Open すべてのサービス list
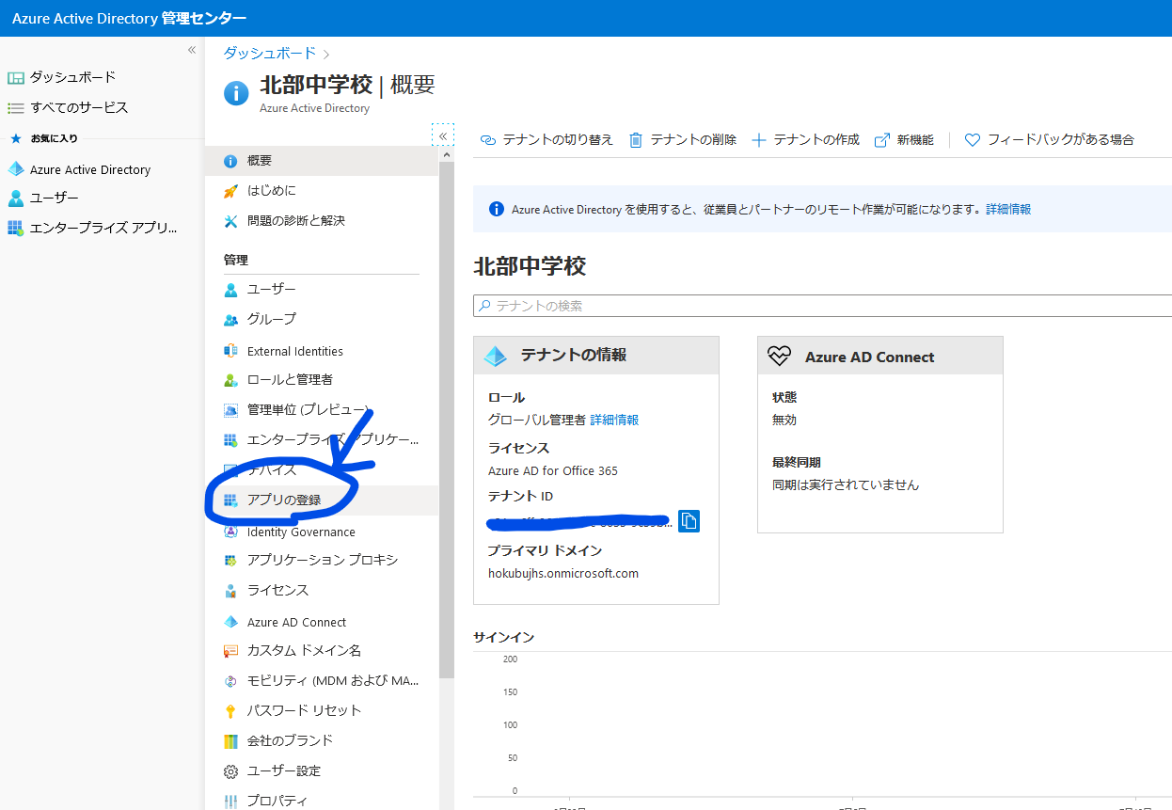Screen dimensions: 1172x810 (68, 107)
